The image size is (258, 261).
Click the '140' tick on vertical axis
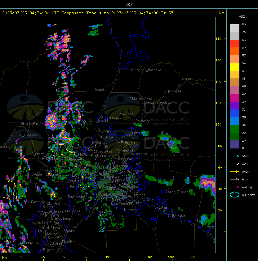click(218, 82)
